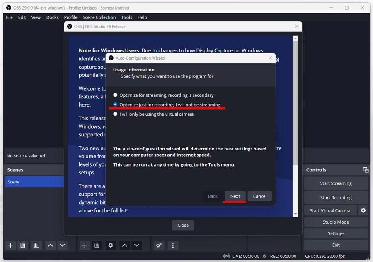Click the Scenes dock title
Screen dimensions: 373x262
coord(15,170)
